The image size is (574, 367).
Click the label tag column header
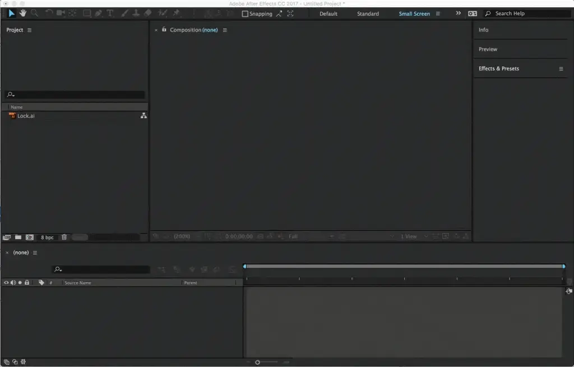click(41, 282)
